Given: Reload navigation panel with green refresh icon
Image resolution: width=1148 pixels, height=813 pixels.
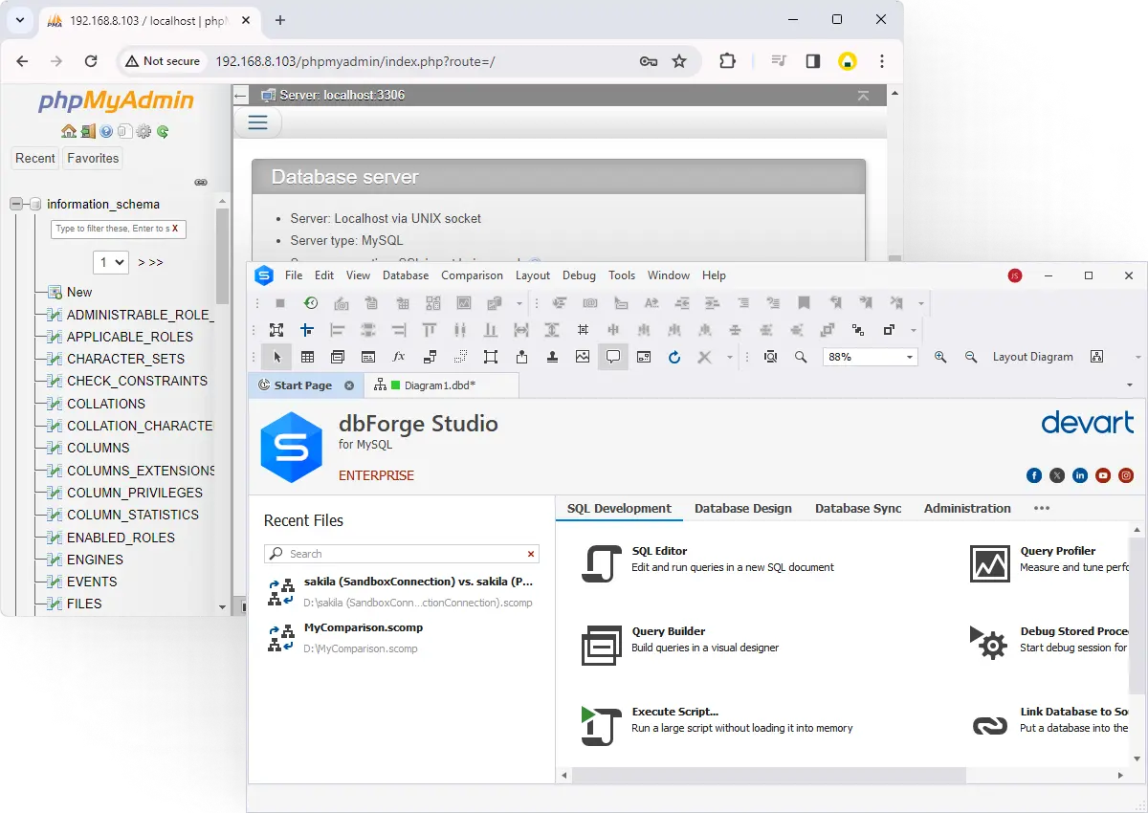Looking at the screenshot, I should click(x=163, y=132).
